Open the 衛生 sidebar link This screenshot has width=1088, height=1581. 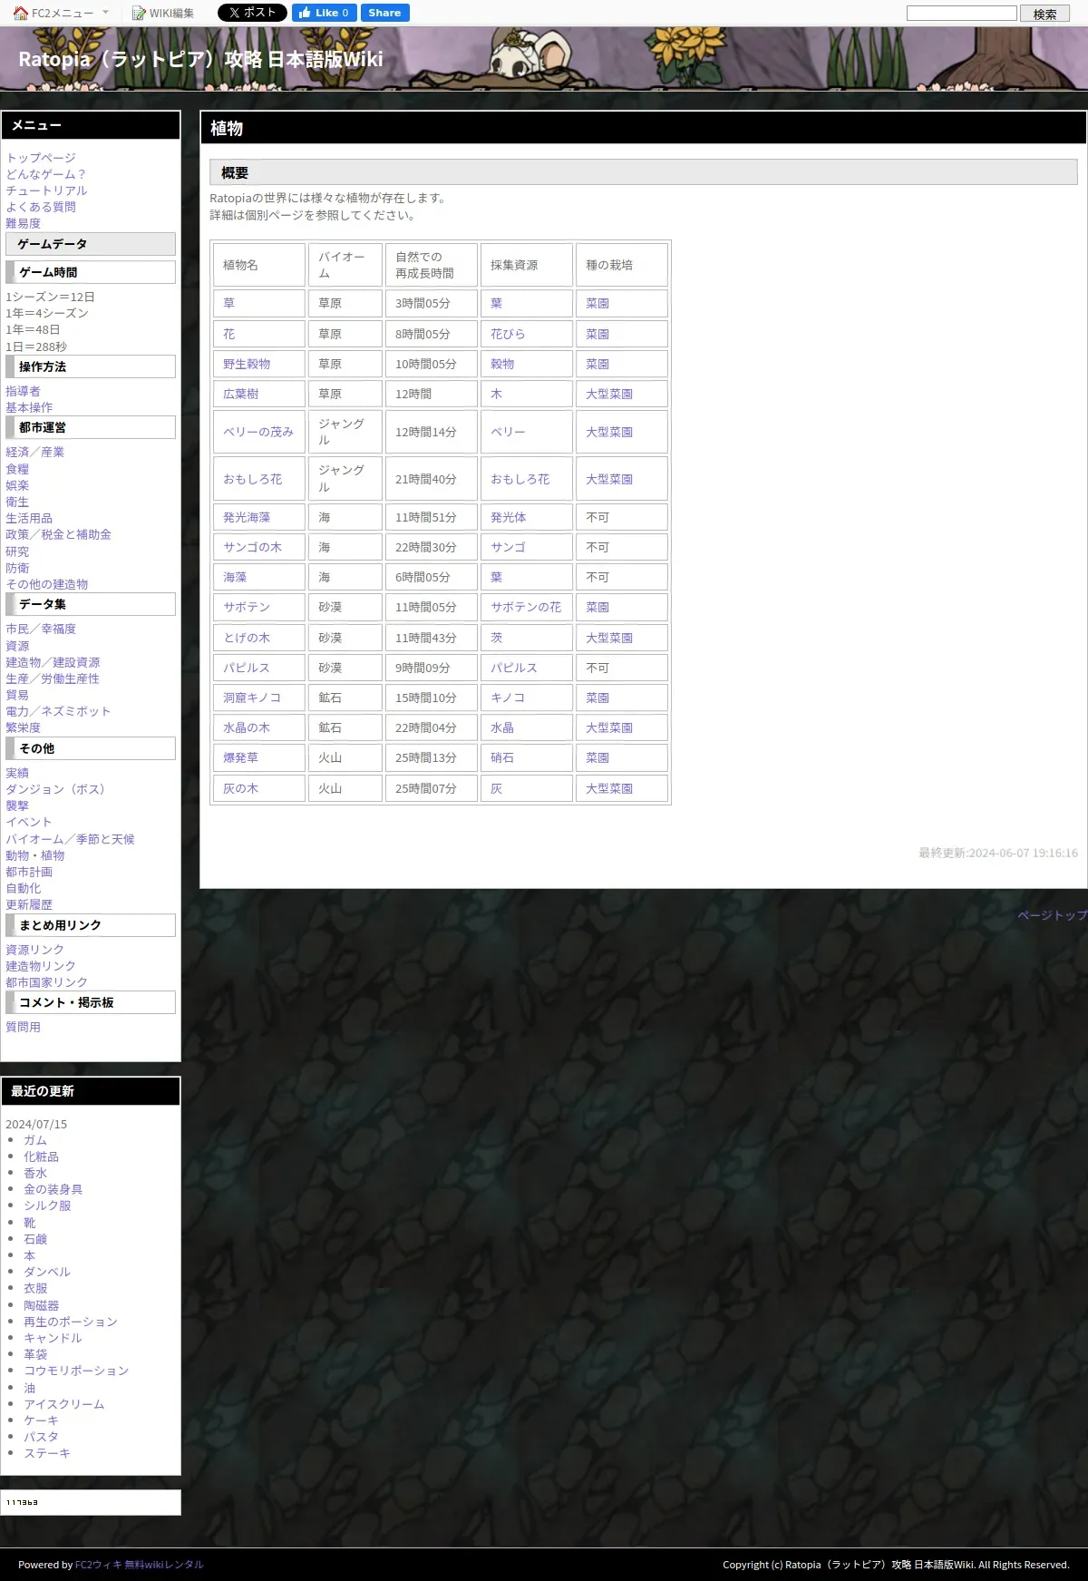(x=17, y=502)
